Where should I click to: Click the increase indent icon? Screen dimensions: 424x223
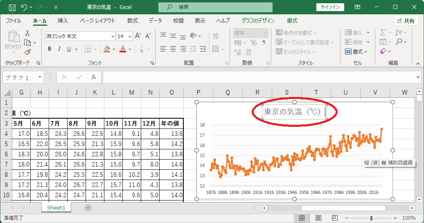pos(203,49)
